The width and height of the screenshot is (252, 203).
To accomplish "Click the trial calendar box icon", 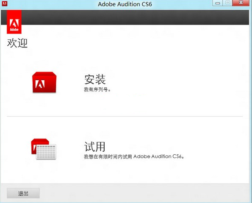I will coord(44,149).
